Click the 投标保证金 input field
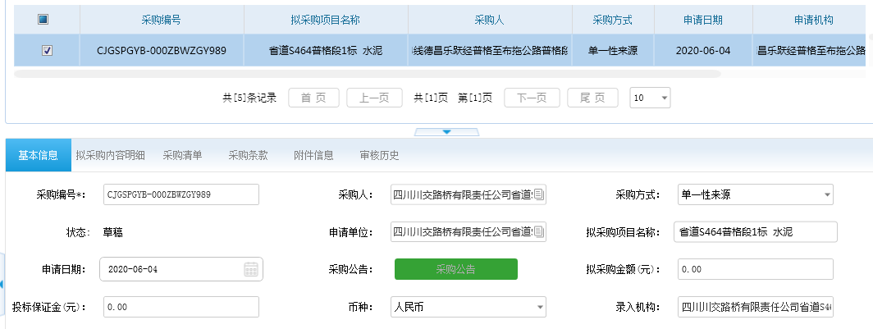The width and height of the screenshot is (873, 329). click(181, 307)
